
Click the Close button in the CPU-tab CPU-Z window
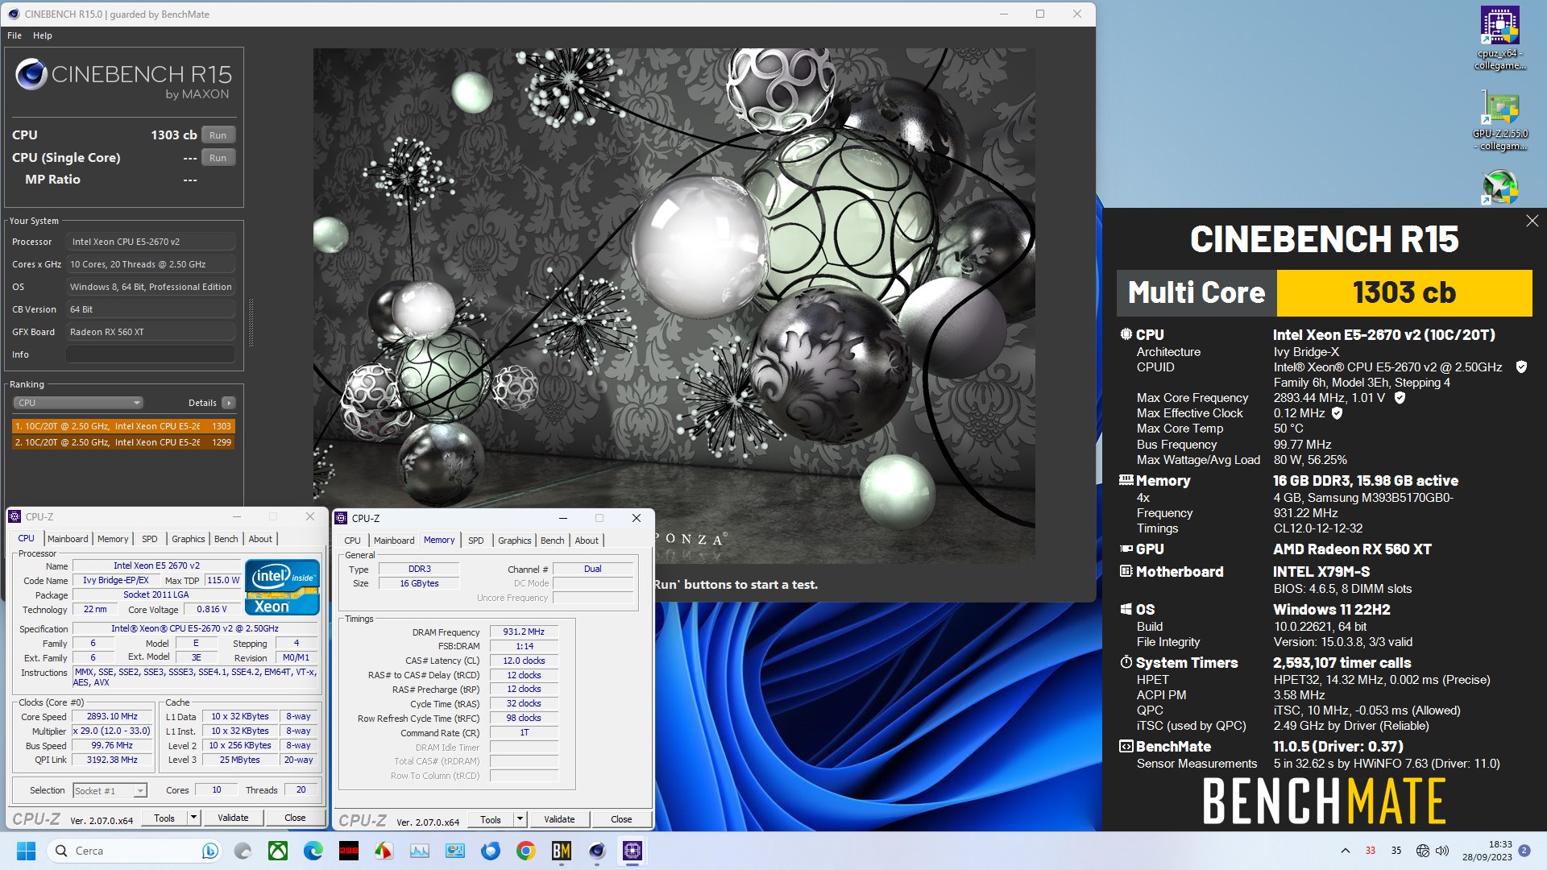pyautogui.click(x=295, y=818)
